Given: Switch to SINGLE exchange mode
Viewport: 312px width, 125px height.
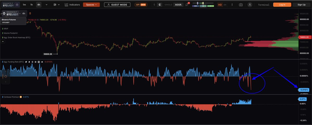Looking at the screenshot, I should [x=168, y=5].
